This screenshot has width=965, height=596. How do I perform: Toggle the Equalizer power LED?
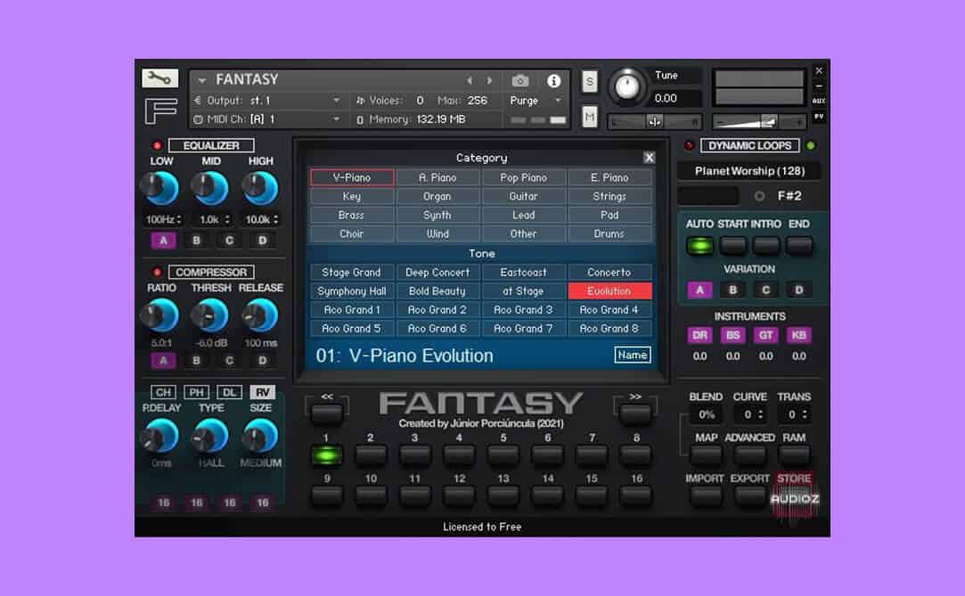157,146
